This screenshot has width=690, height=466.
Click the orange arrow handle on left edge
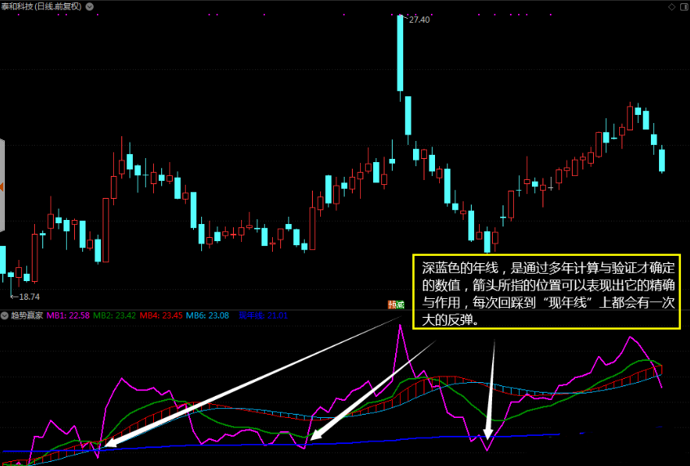2,187
